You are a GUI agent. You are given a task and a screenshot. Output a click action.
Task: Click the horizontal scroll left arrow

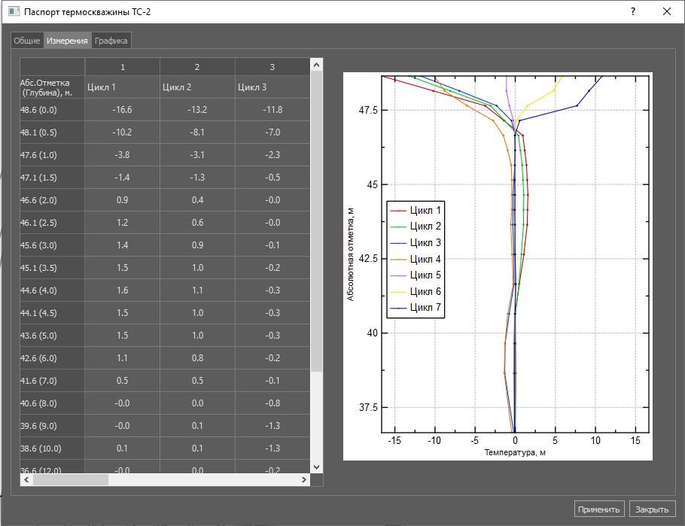(26, 479)
